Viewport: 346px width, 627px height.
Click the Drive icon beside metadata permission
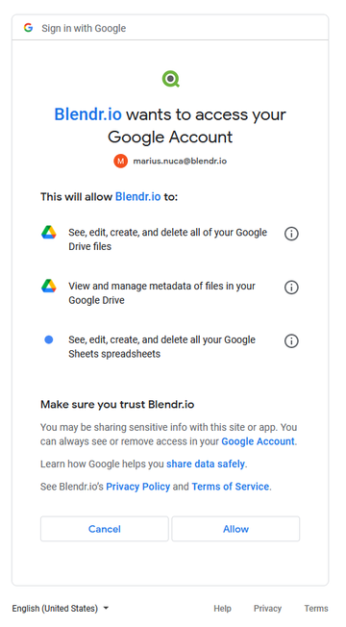coord(49,286)
